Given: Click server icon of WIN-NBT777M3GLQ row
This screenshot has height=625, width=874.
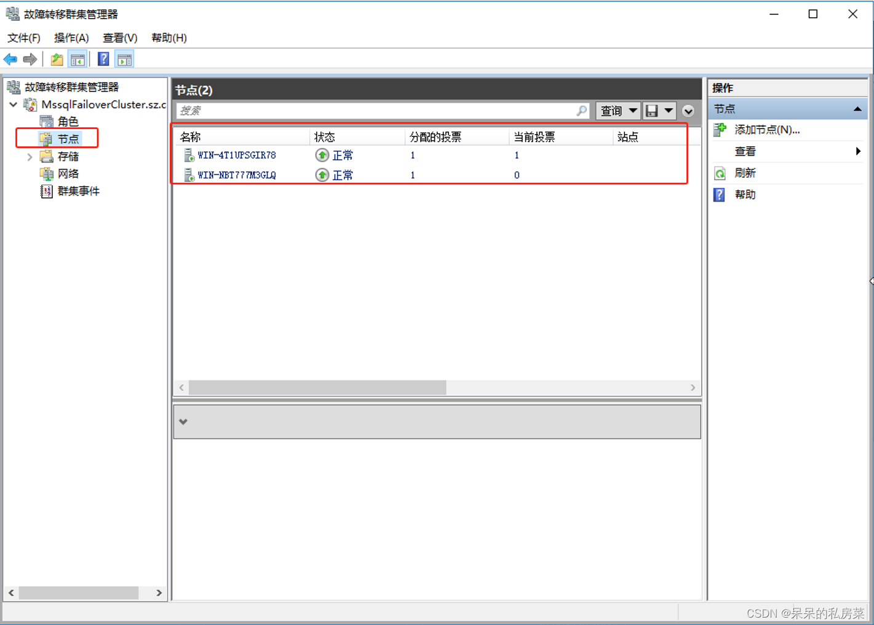Looking at the screenshot, I should pos(189,175).
